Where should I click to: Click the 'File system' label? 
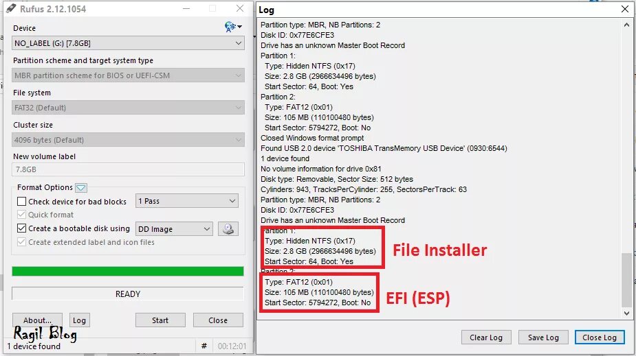coord(32,93)
